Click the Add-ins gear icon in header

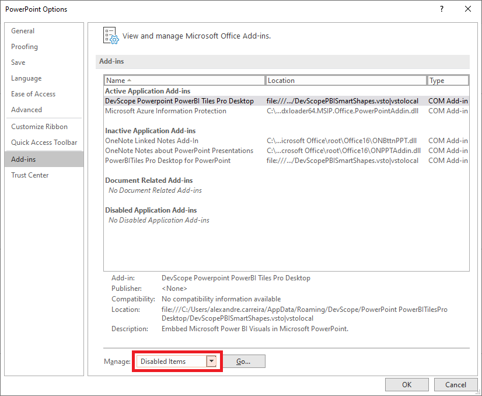point(110,35)
